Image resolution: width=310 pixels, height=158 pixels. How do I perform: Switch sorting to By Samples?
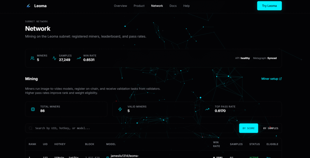tap(270, 128)
